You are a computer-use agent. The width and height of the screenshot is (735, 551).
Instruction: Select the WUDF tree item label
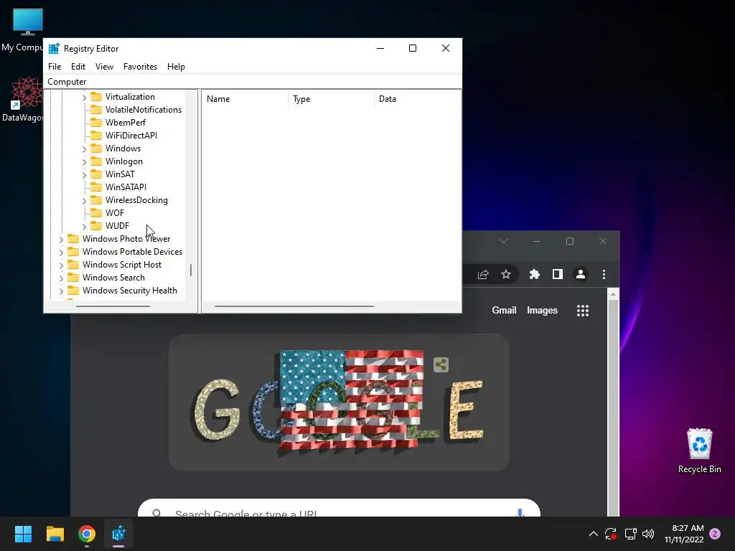[117, 226]
